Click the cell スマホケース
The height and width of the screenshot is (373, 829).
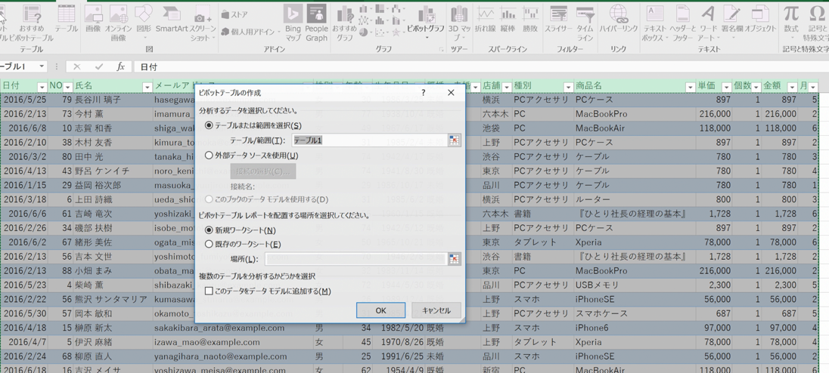pyautogui.click(x=635, y=313)
